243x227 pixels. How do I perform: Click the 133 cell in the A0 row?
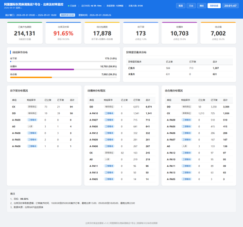(213, 146)
